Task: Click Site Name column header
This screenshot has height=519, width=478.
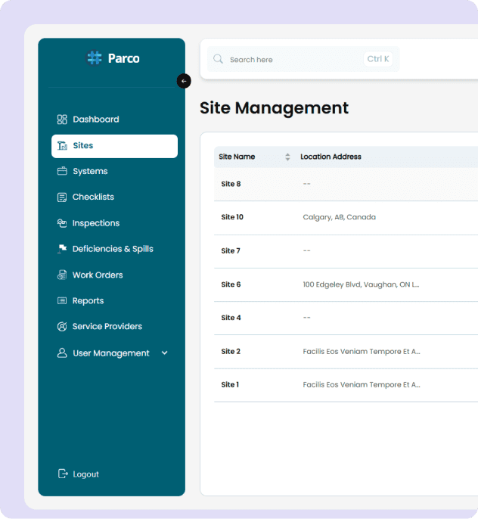Action: [237, 157]
